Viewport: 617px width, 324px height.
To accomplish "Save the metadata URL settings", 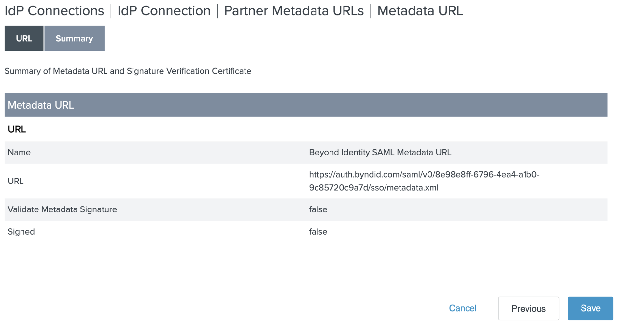I will pos(590,308).
